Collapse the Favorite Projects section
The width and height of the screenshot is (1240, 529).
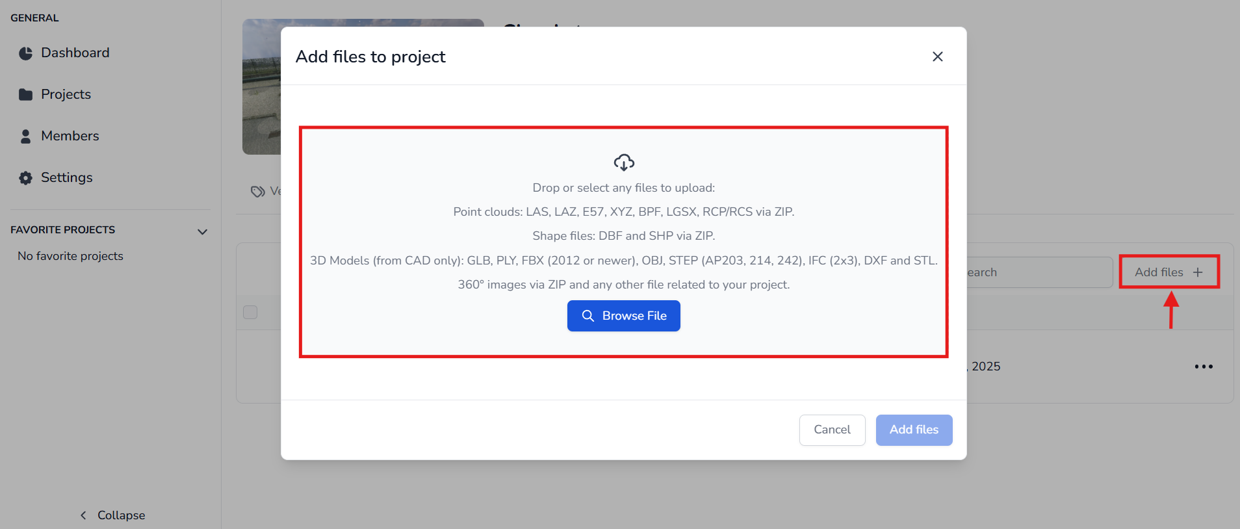pyautogui.click(x=202, y=232)
